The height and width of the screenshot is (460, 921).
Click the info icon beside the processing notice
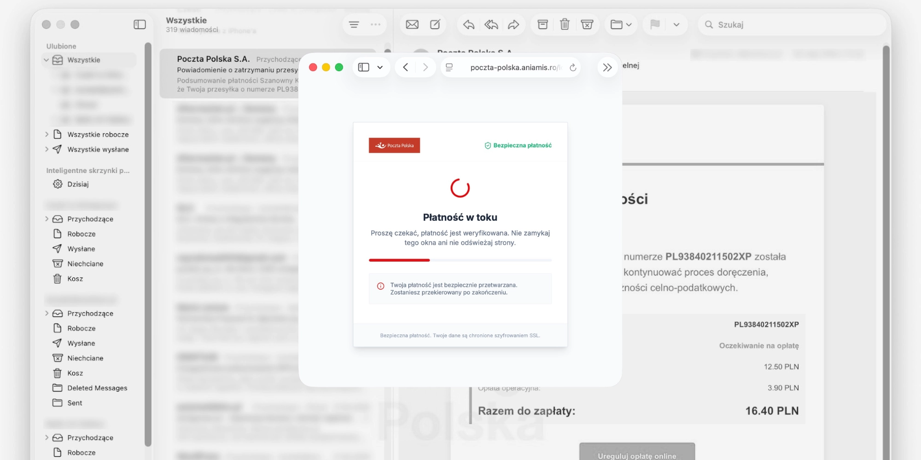click(x=381, y=286)
